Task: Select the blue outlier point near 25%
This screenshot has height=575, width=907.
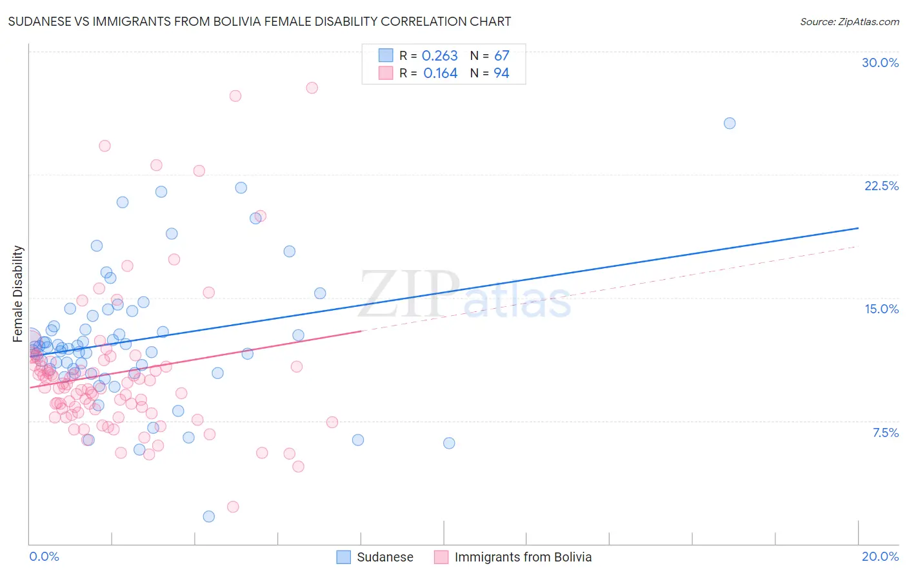Action: point(730,123)
